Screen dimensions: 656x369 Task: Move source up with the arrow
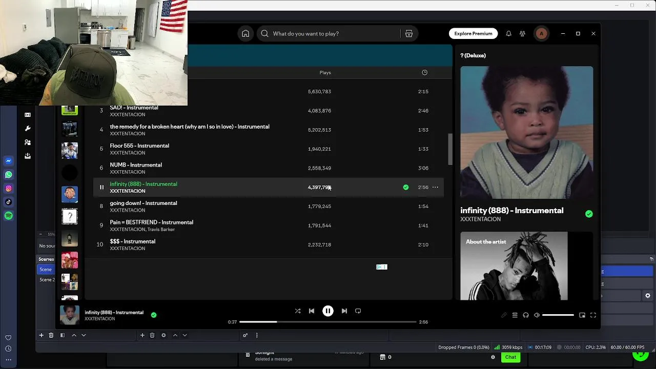(175, 335)
